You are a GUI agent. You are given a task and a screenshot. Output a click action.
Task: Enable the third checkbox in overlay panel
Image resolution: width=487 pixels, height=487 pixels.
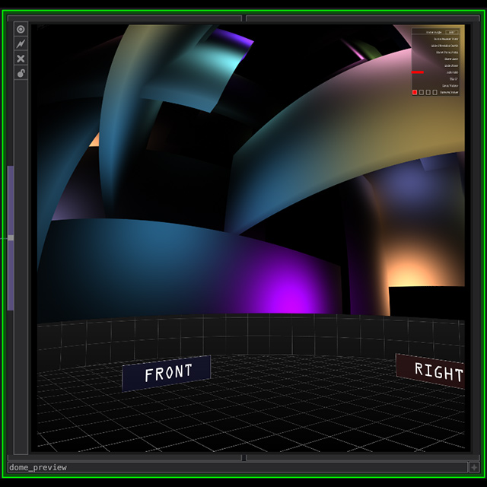428,92
